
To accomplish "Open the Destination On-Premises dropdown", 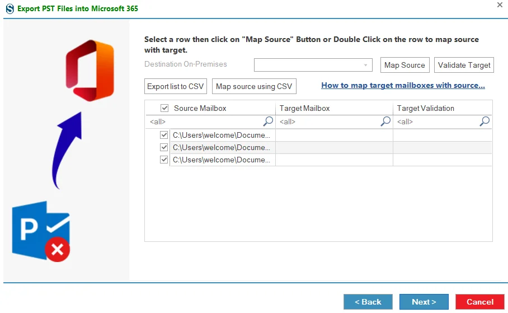I will tap(313, 65).
